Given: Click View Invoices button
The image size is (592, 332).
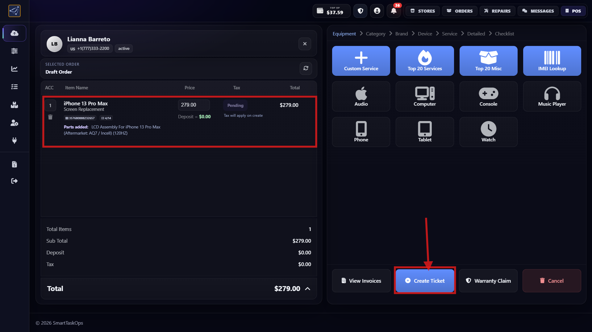Looking at the screenshot, I should point(361,281).
